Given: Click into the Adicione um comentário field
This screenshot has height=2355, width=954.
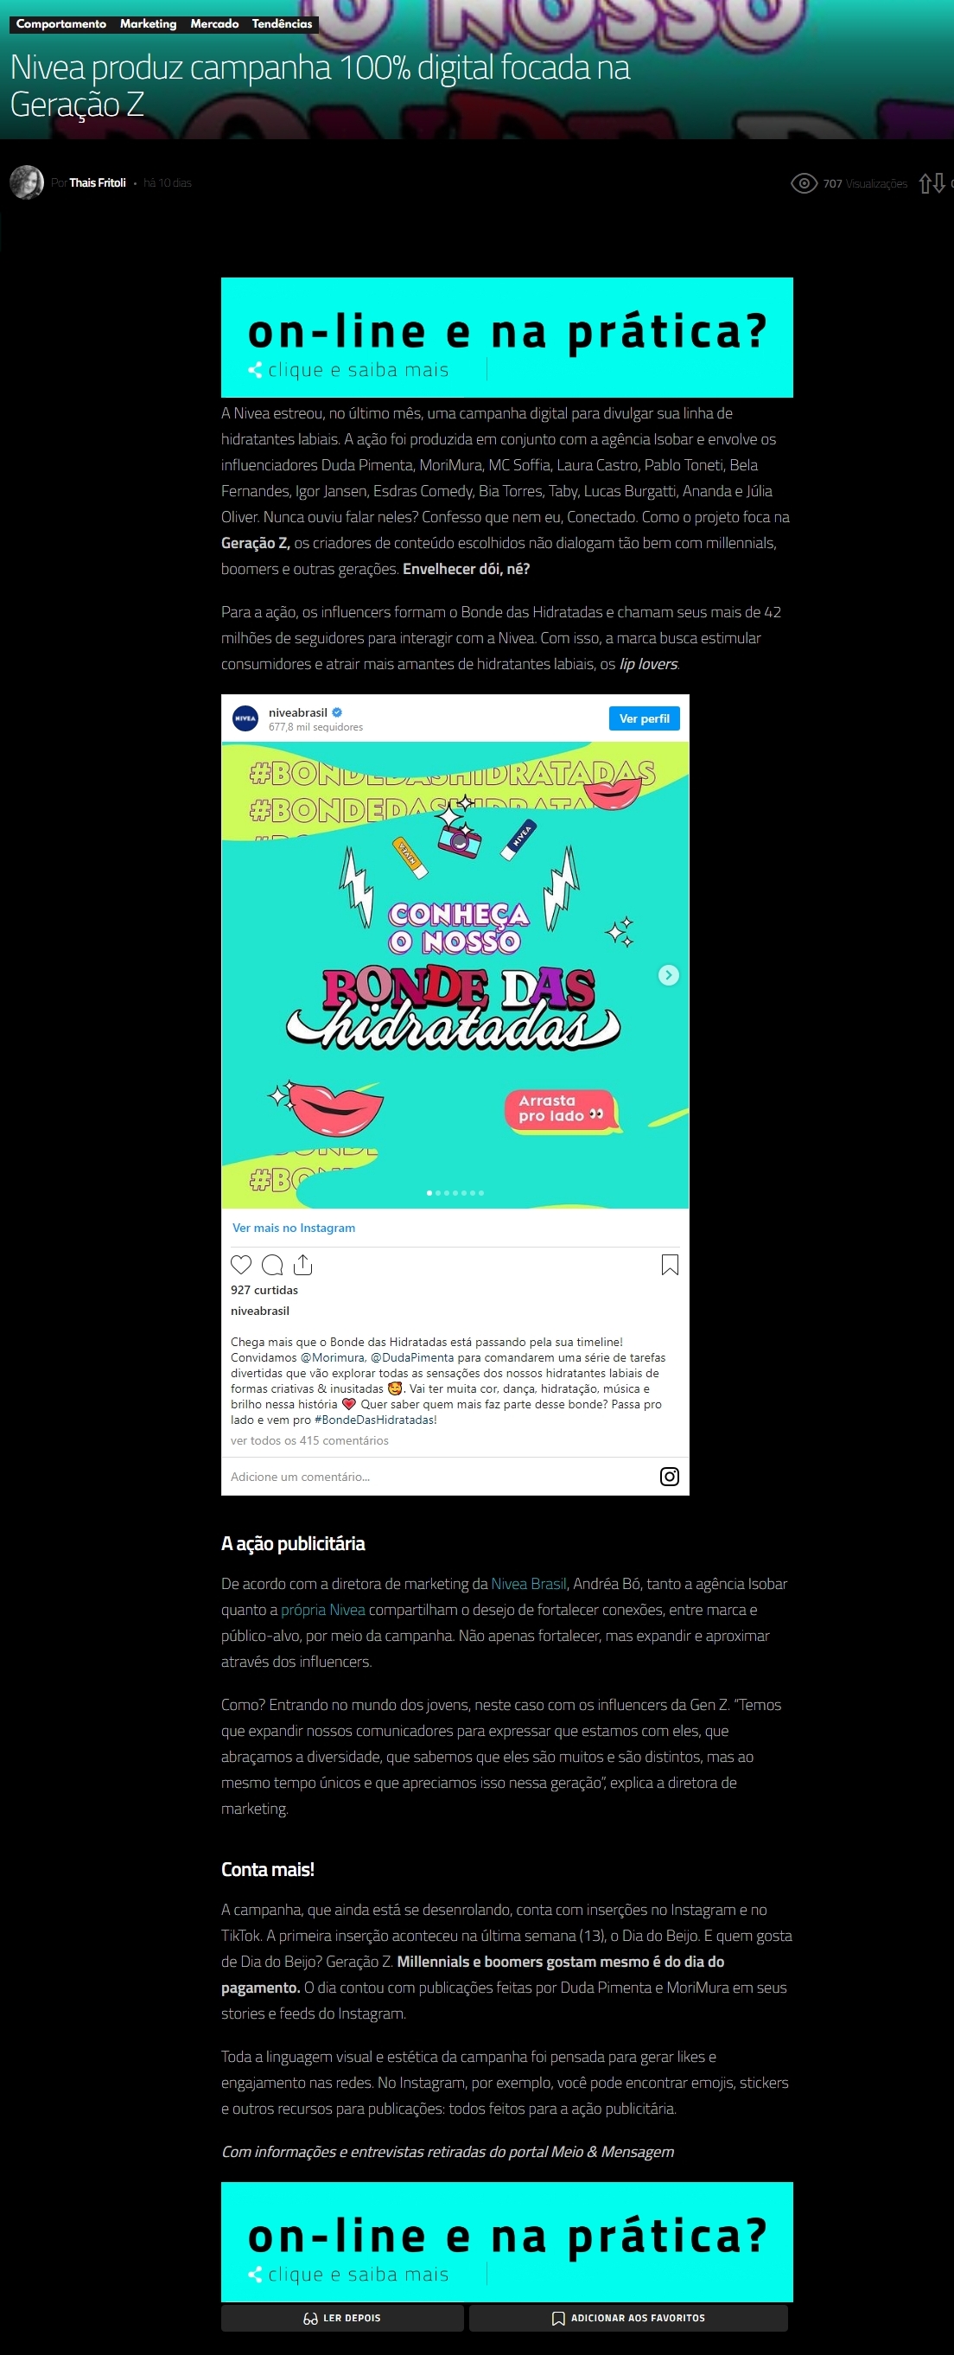Looking at the screenshot, I should (x=439, y=1477).
